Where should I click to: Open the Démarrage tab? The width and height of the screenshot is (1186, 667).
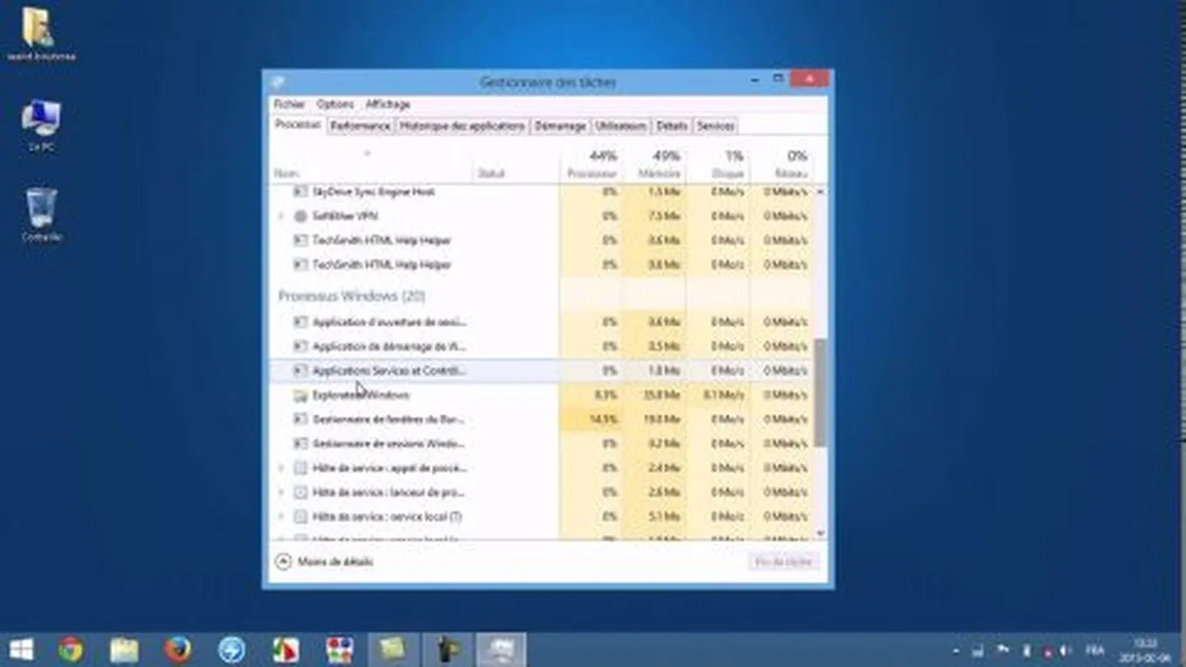click(x=560, y=126)
